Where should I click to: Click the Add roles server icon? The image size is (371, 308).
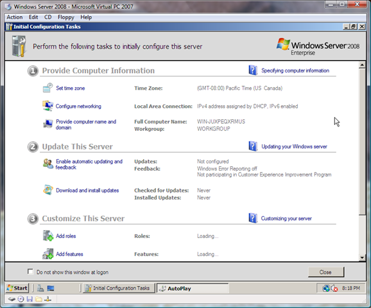click(47, 235)
